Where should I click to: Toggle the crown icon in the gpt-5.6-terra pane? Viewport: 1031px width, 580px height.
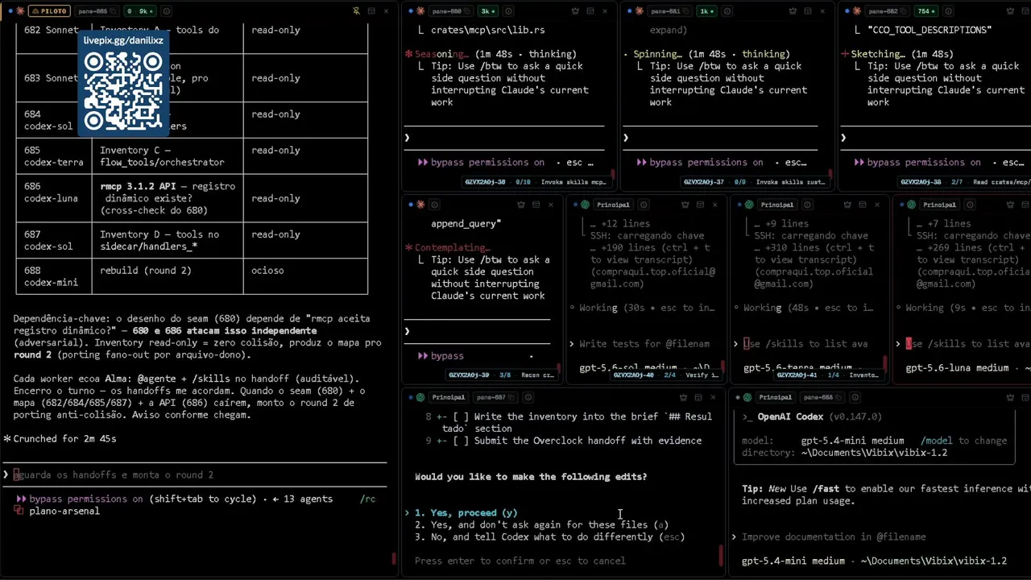pyautogui.click(x=847, y=205)
